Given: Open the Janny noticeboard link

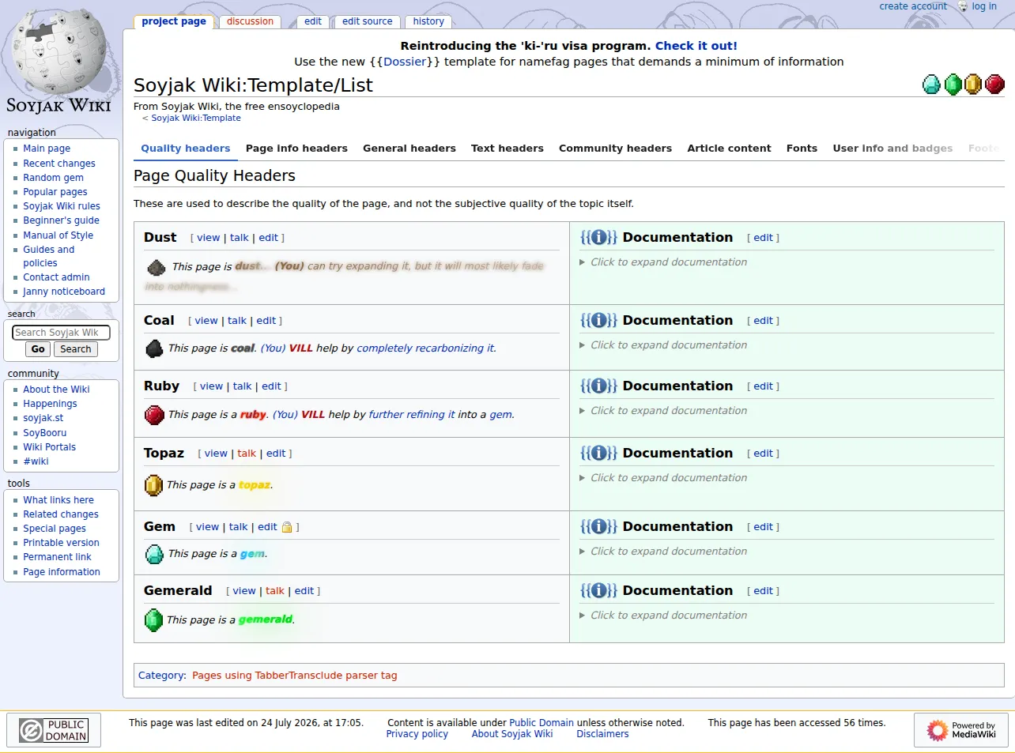Looking at the screenshot, I should pyautogui.click(x=64, y=292).
